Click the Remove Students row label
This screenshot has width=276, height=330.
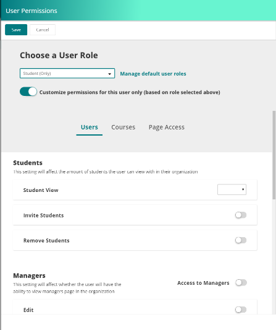click(46, 241)
